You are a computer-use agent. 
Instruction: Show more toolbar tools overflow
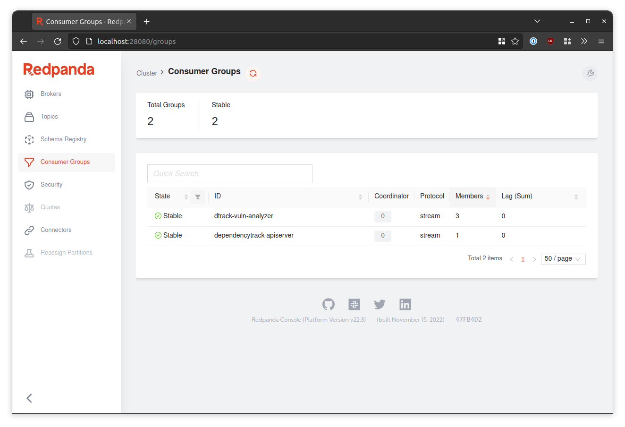point(584,42)
